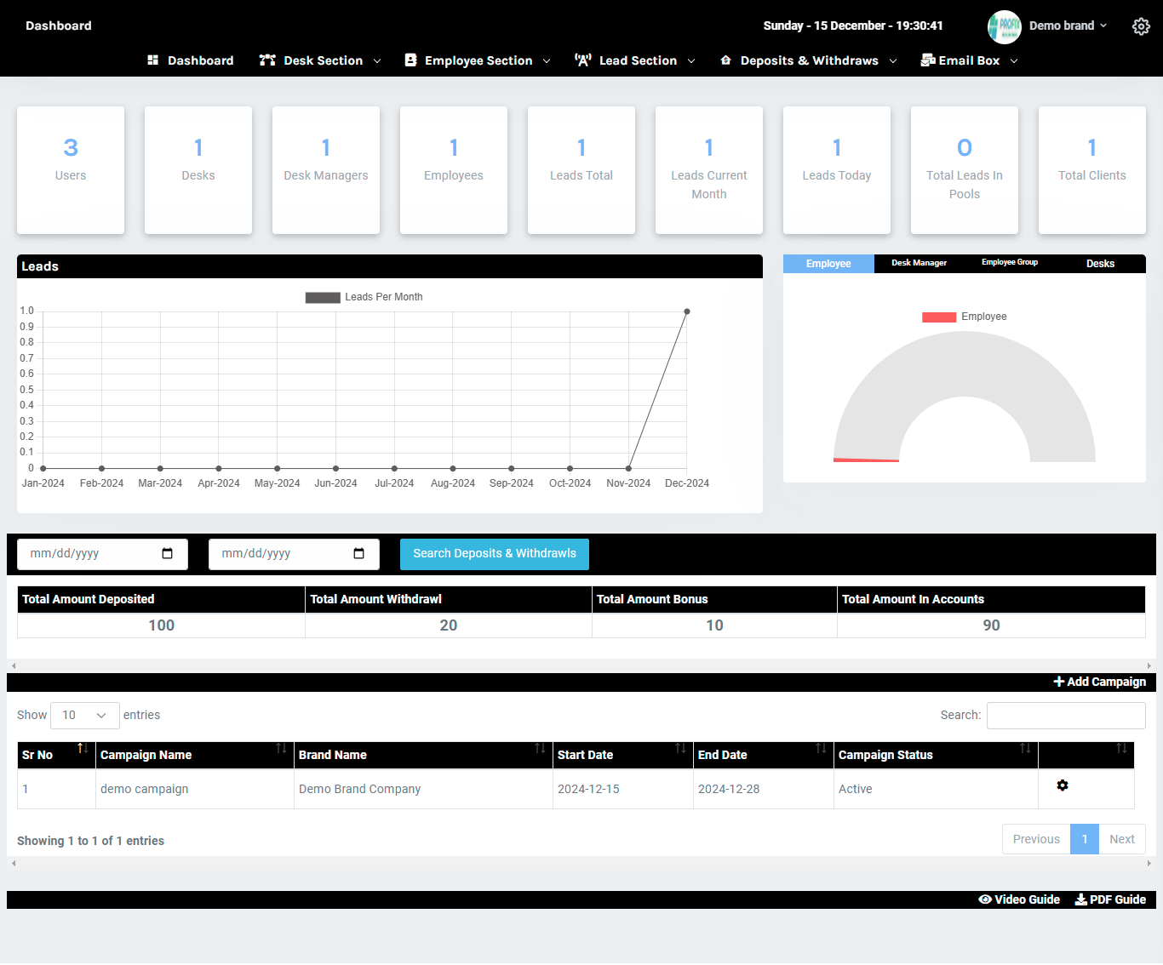Download the PDF Guide

click(x=1110, y=899)
